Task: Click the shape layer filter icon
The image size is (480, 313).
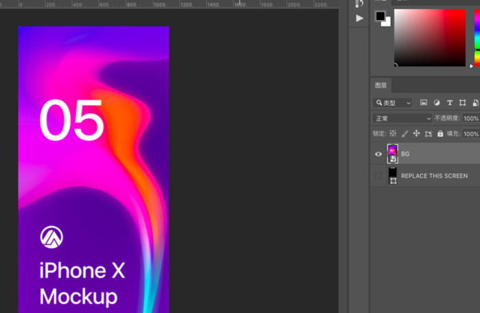Action: pyautogui.click(x=463, y=103)
